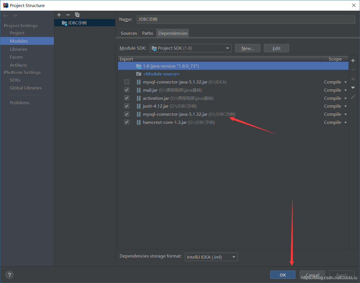360x283 pixels.
Task: Click the Edit SDK button
Action: point(277,48)
